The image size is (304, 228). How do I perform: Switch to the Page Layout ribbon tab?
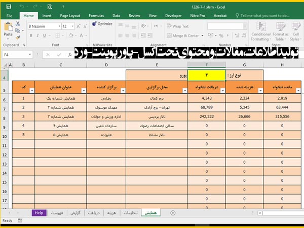(70, 16)
